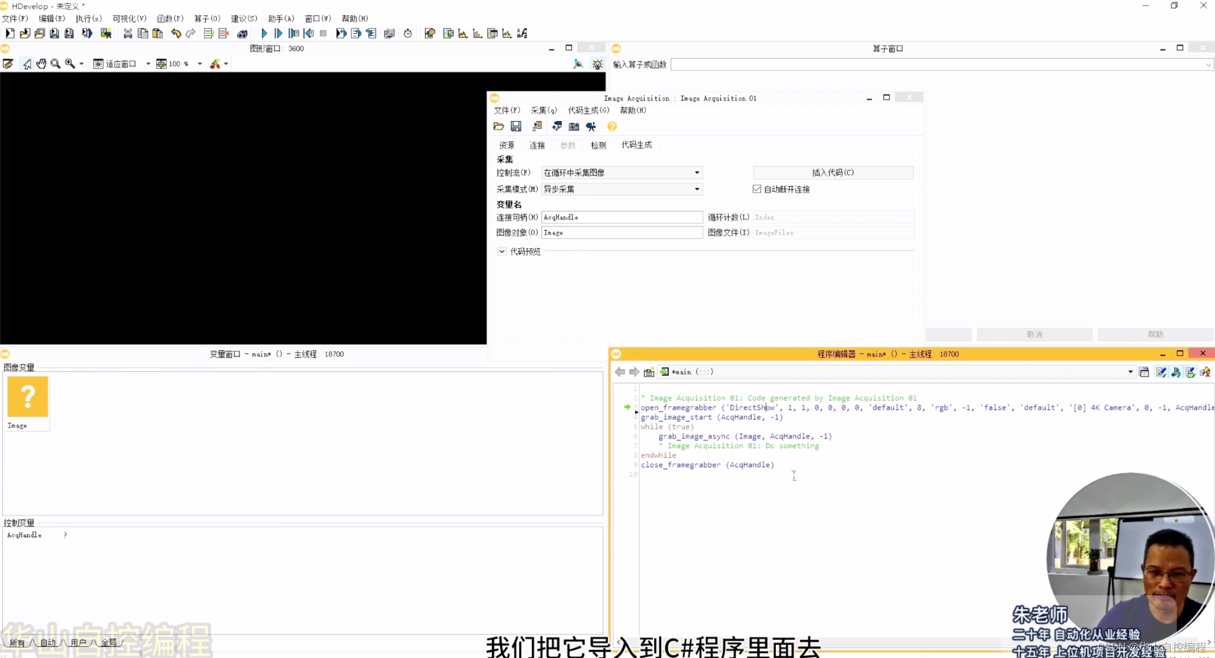This screenshot has height=658, width=1215.
Task: Click the 帮助 button in operator window
Action: pos(1155,334)
